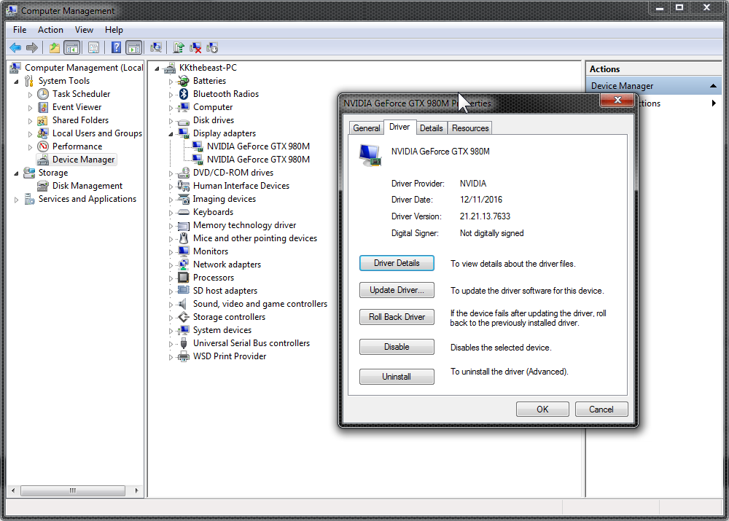Click the Disable device toolbar icon

pyautogui.click(x=212, y=47)
